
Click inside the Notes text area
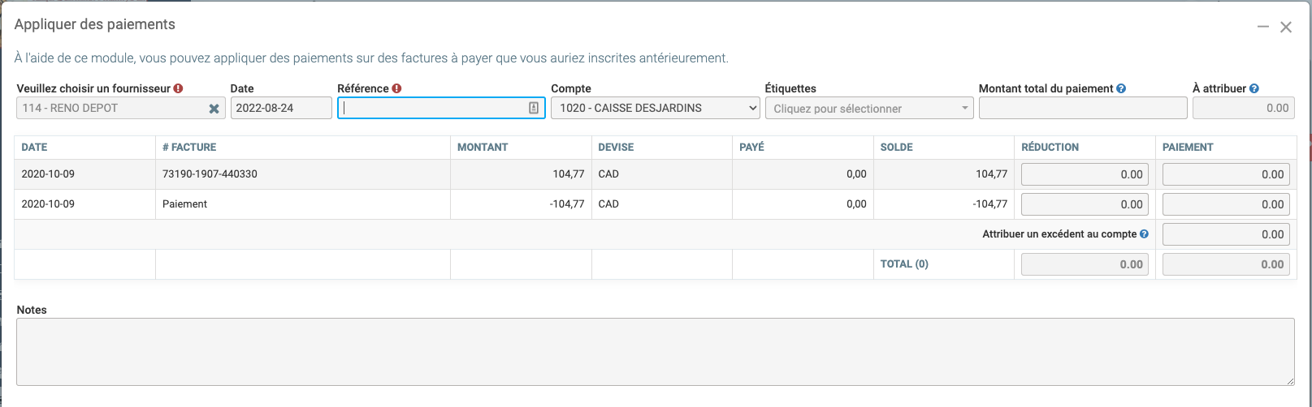click(655, 351)
